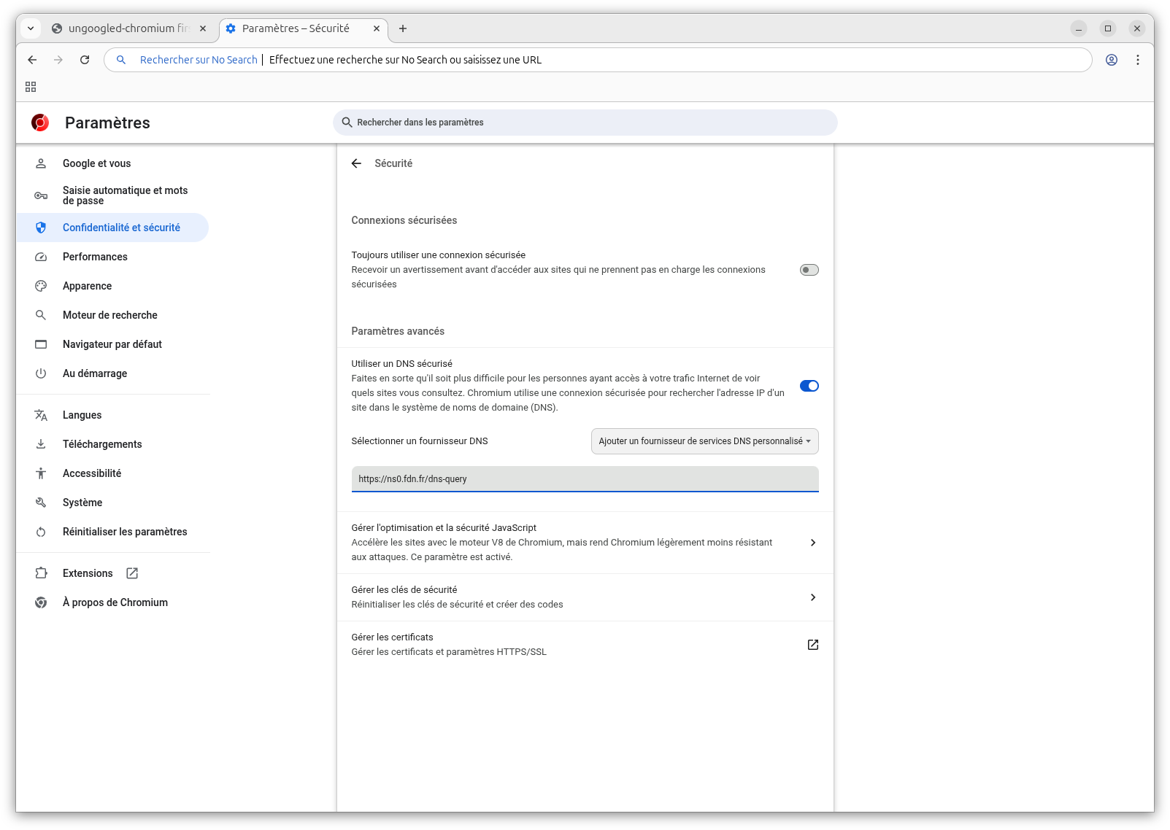The image size is (1170, 830).
Task: Expand Gérer les clés de sécurité chevron
Action: coord(812,597)
